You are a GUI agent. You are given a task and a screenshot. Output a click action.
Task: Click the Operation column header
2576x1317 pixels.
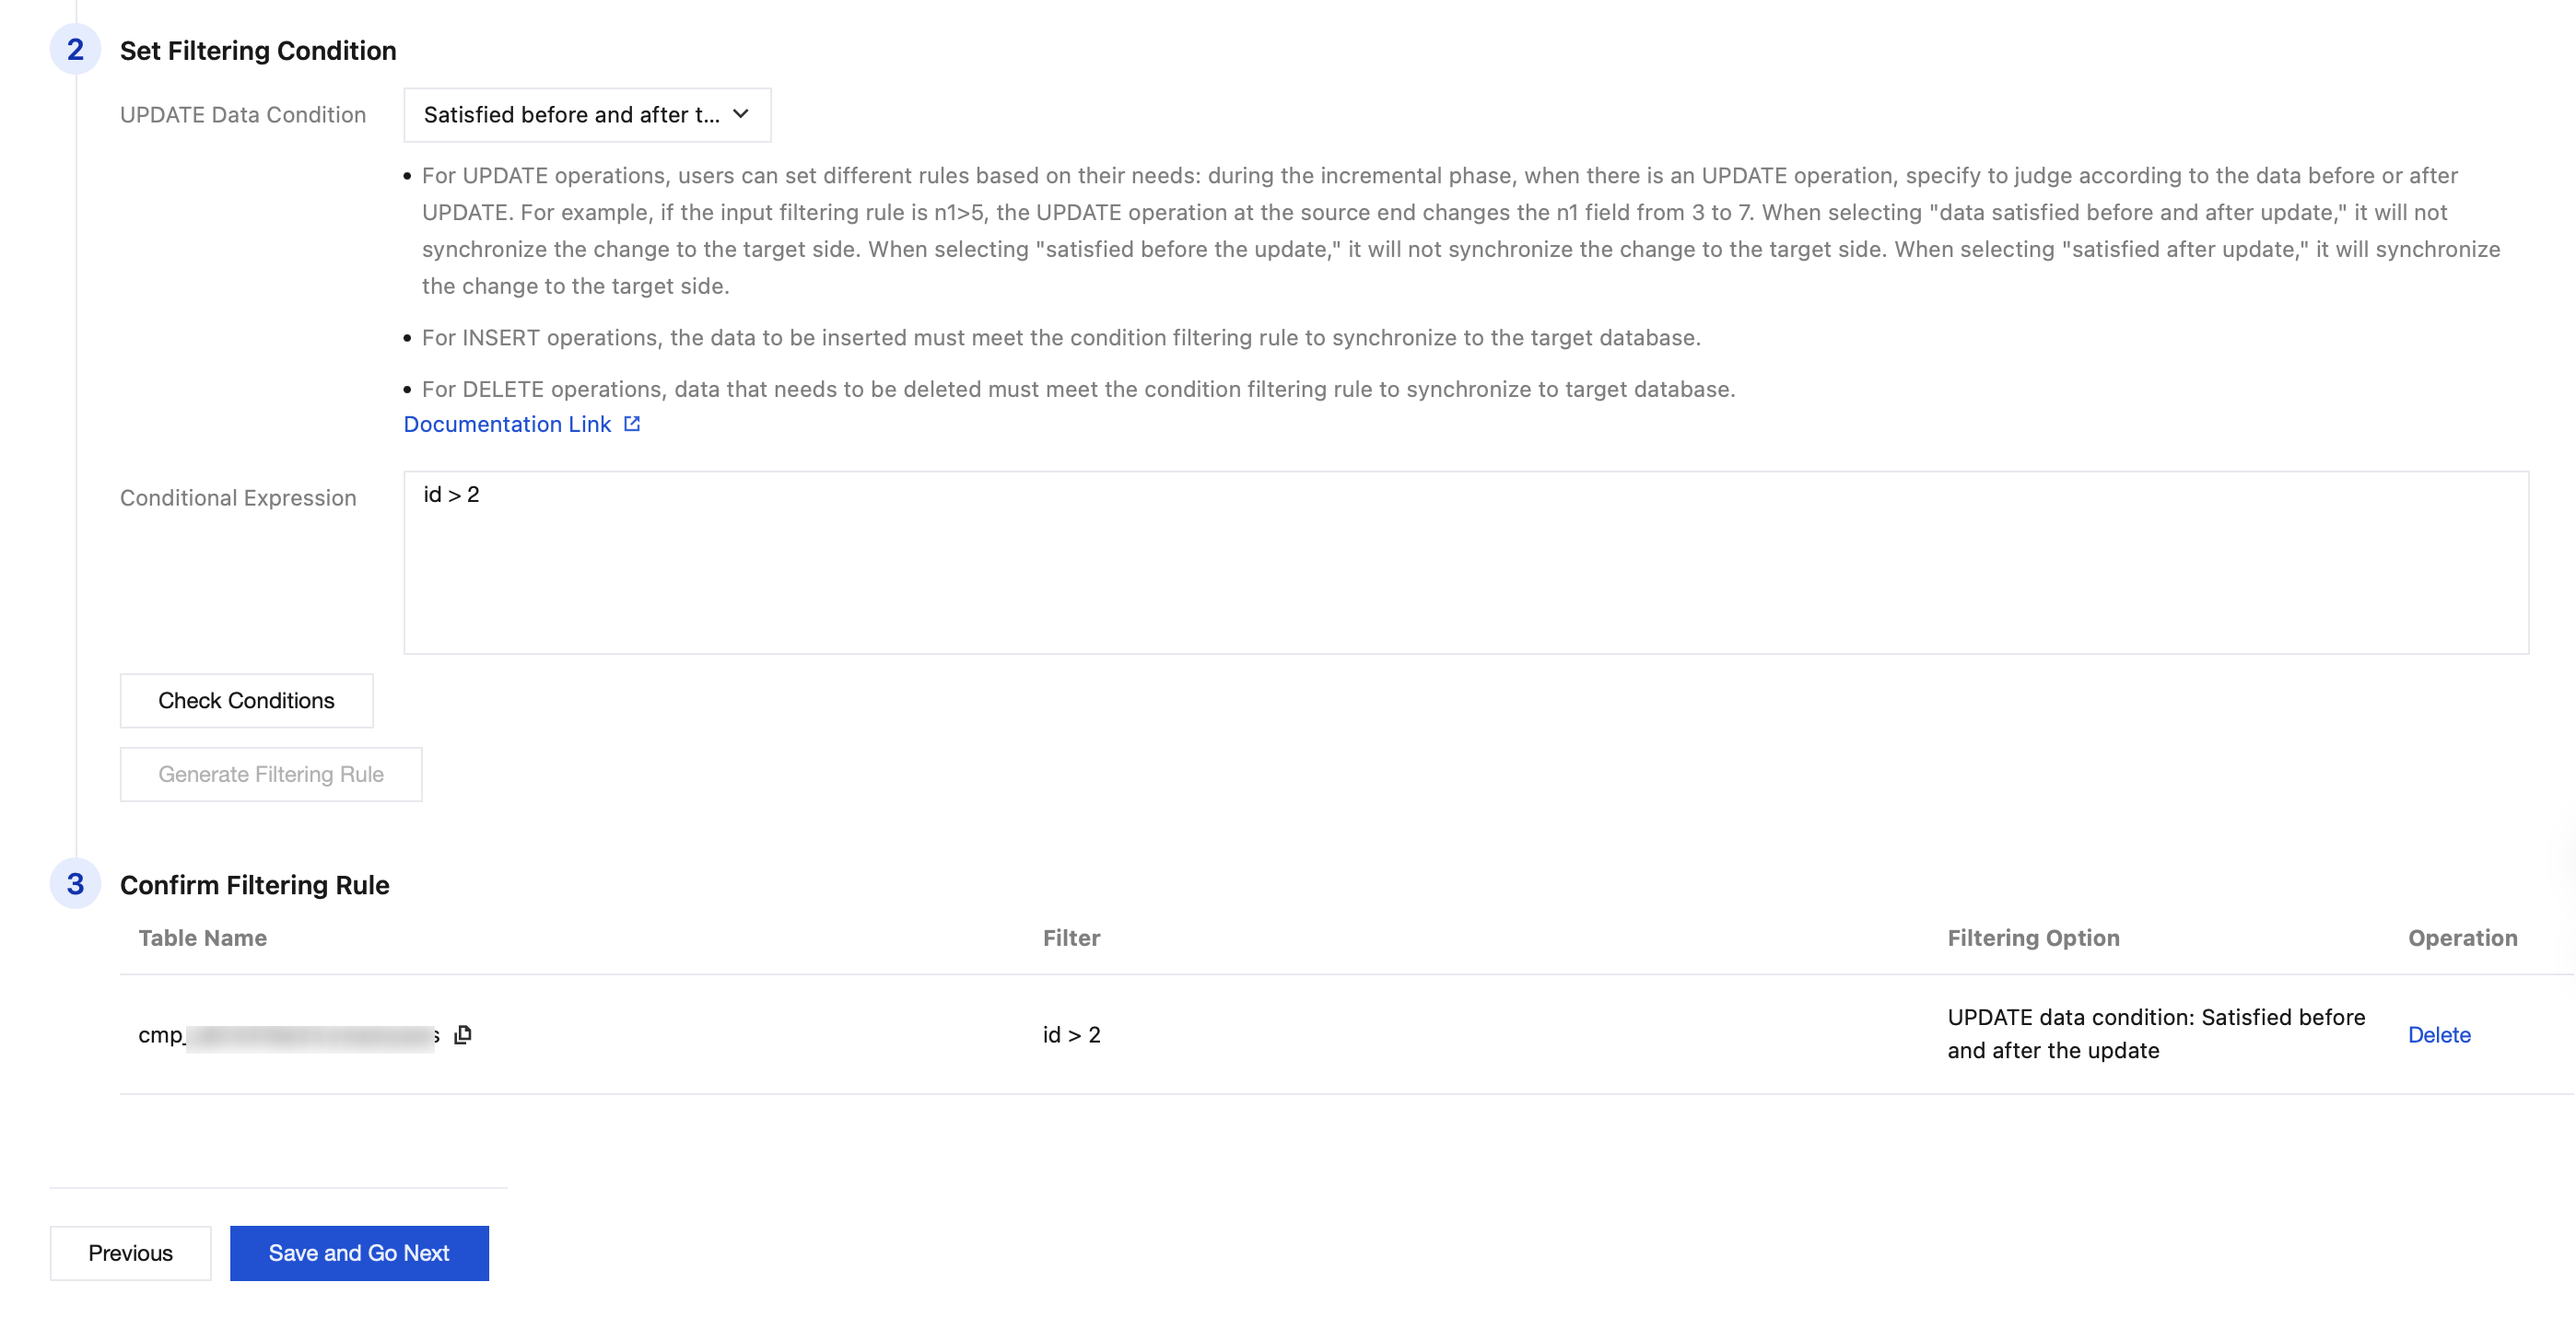tap(2462, 938)
